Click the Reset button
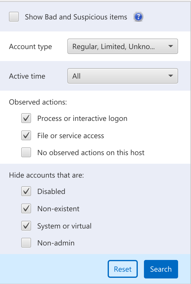 point(122,269)
